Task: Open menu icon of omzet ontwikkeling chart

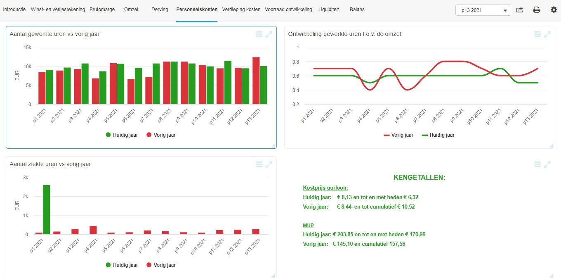Action: 537,34
